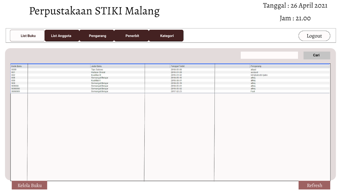The height and width of the screenshot is (192, 342).
Task: Select publish date 2018-05-19
Action: point(176,83)
